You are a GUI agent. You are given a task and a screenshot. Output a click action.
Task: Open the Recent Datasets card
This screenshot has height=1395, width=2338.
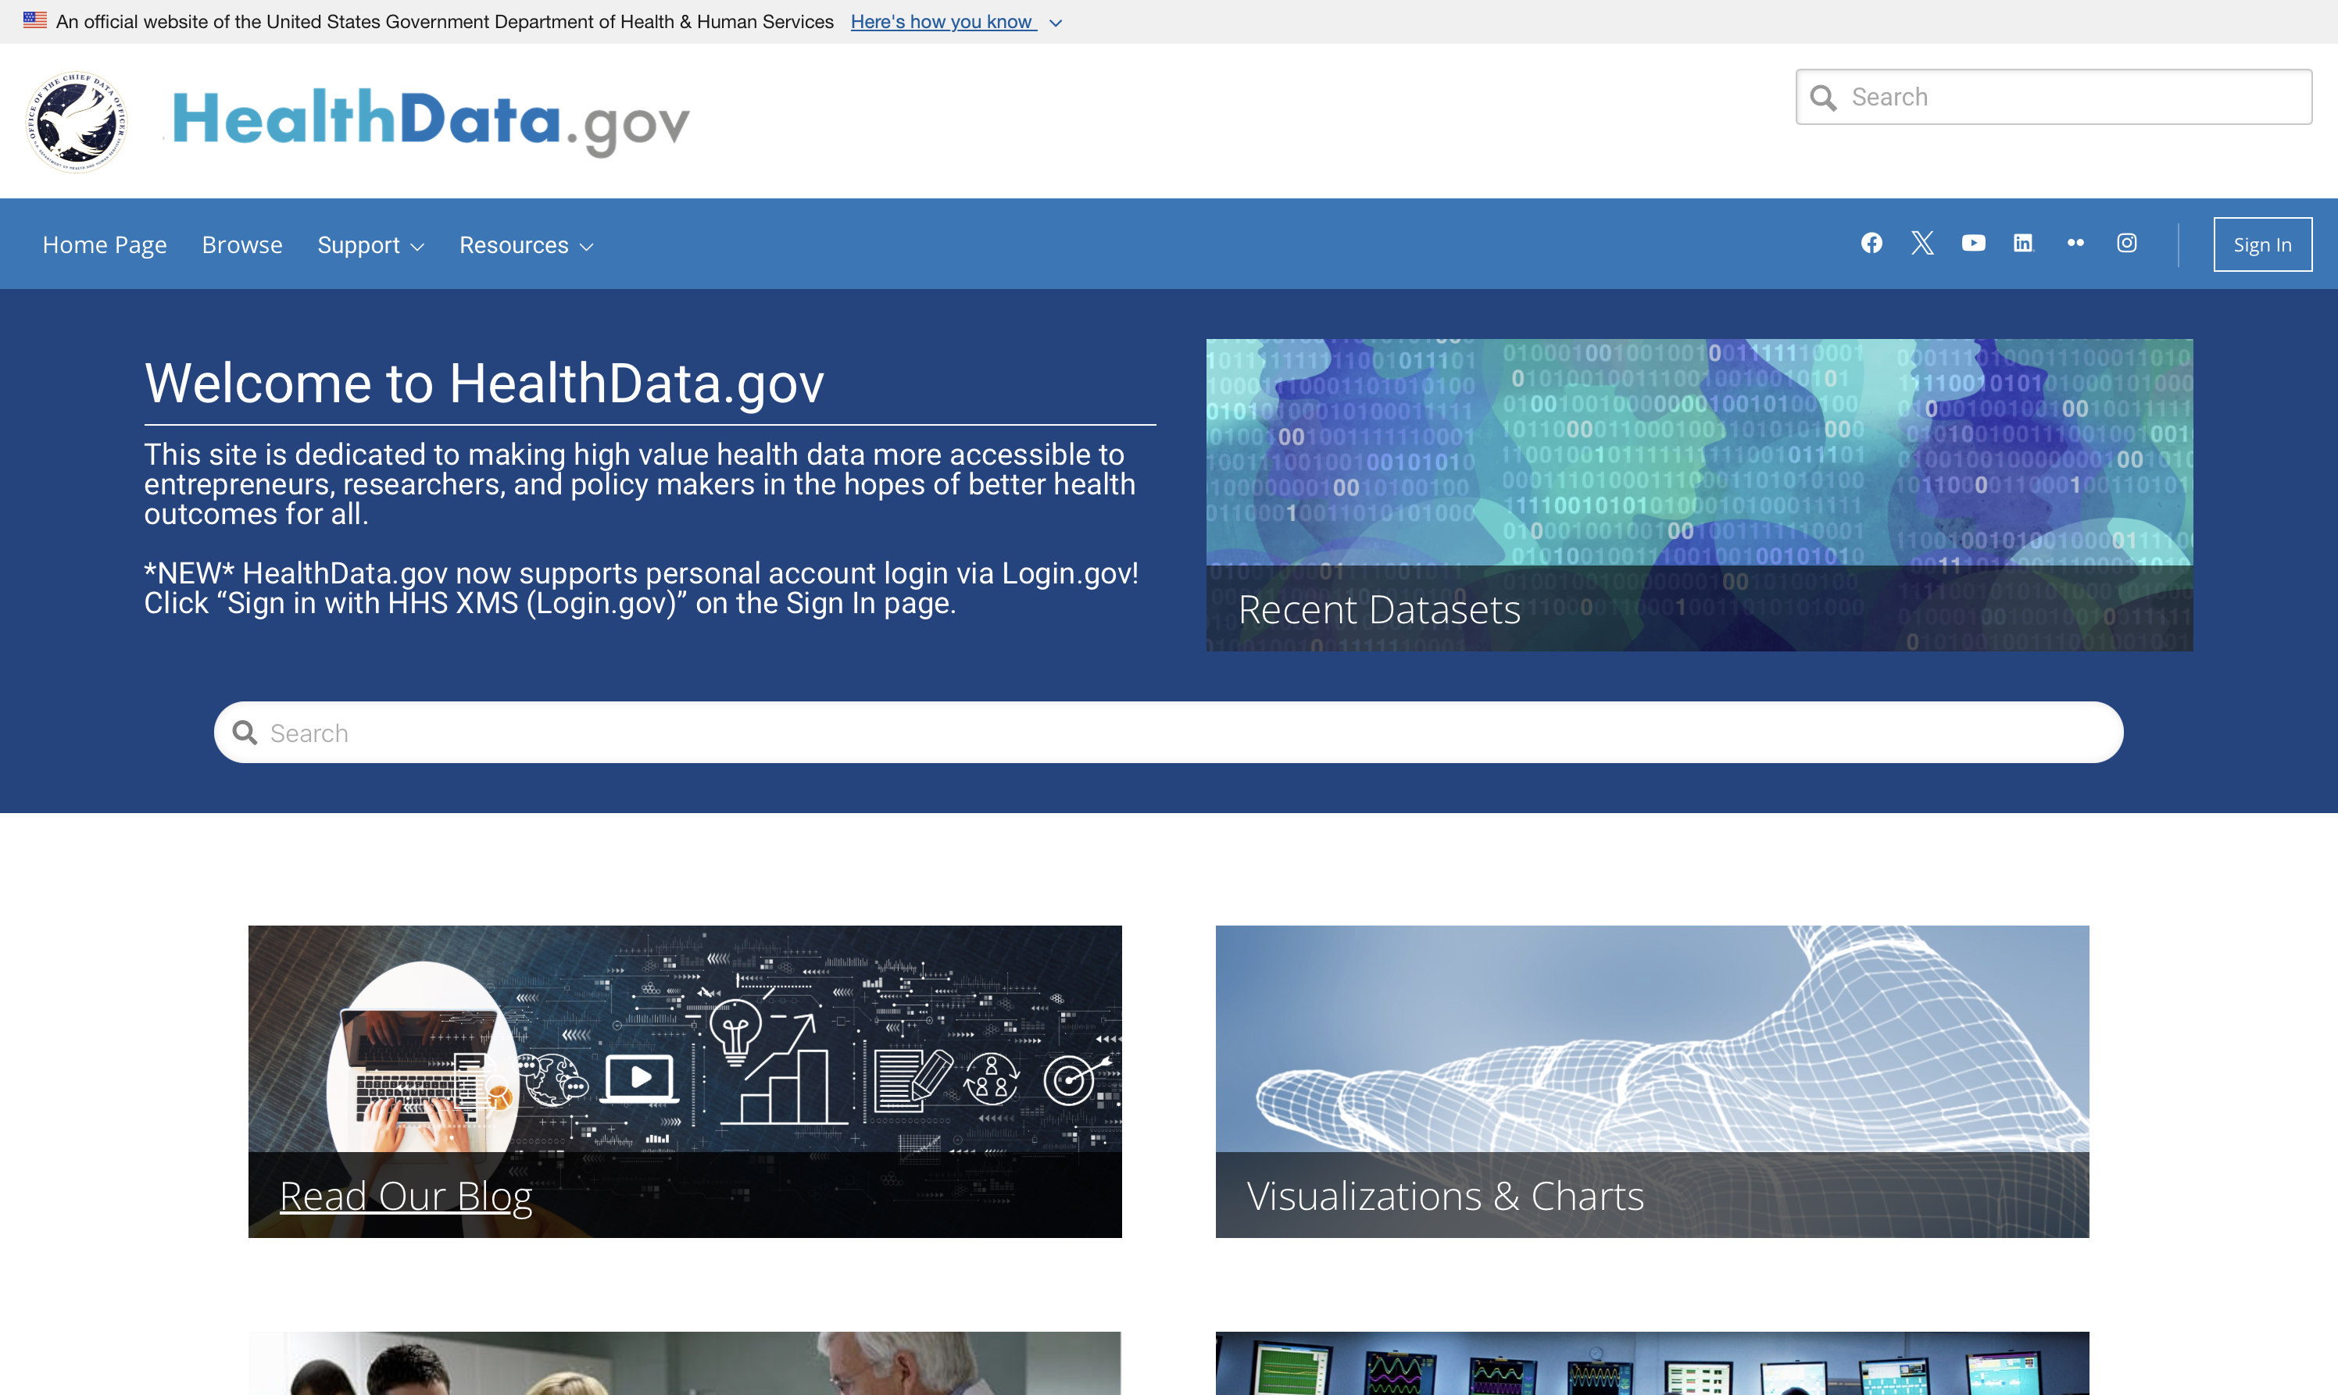tap(1700, 494)
